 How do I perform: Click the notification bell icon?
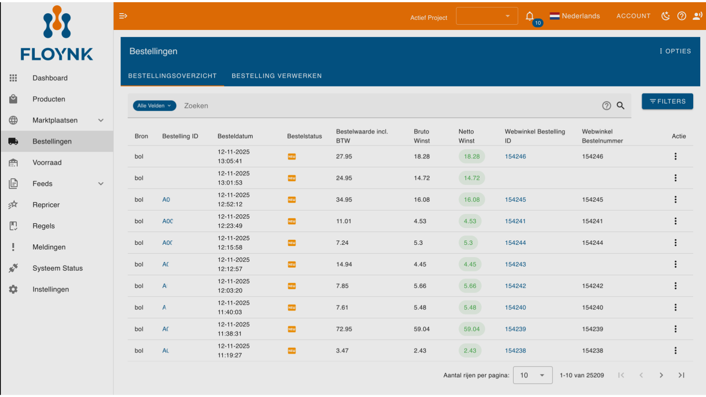pyautogui.click(x=530, y=16)
